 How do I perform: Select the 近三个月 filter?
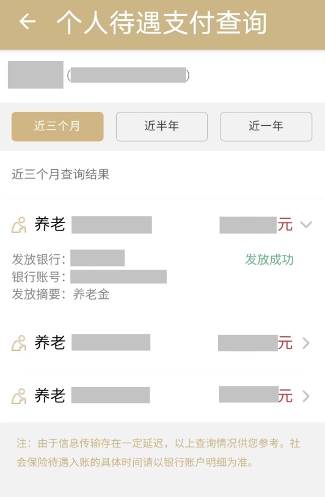pos(57,126)
